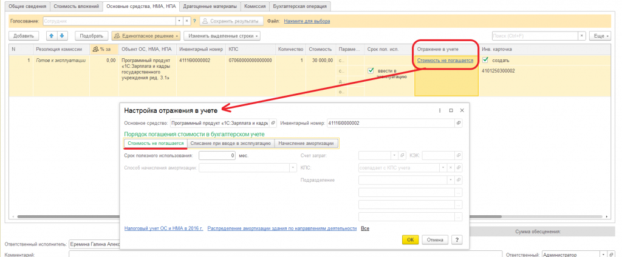This screenshot has width=622, height=257.
Task: Click the 'Подобрать' button
Action: (x=92, y=36)
